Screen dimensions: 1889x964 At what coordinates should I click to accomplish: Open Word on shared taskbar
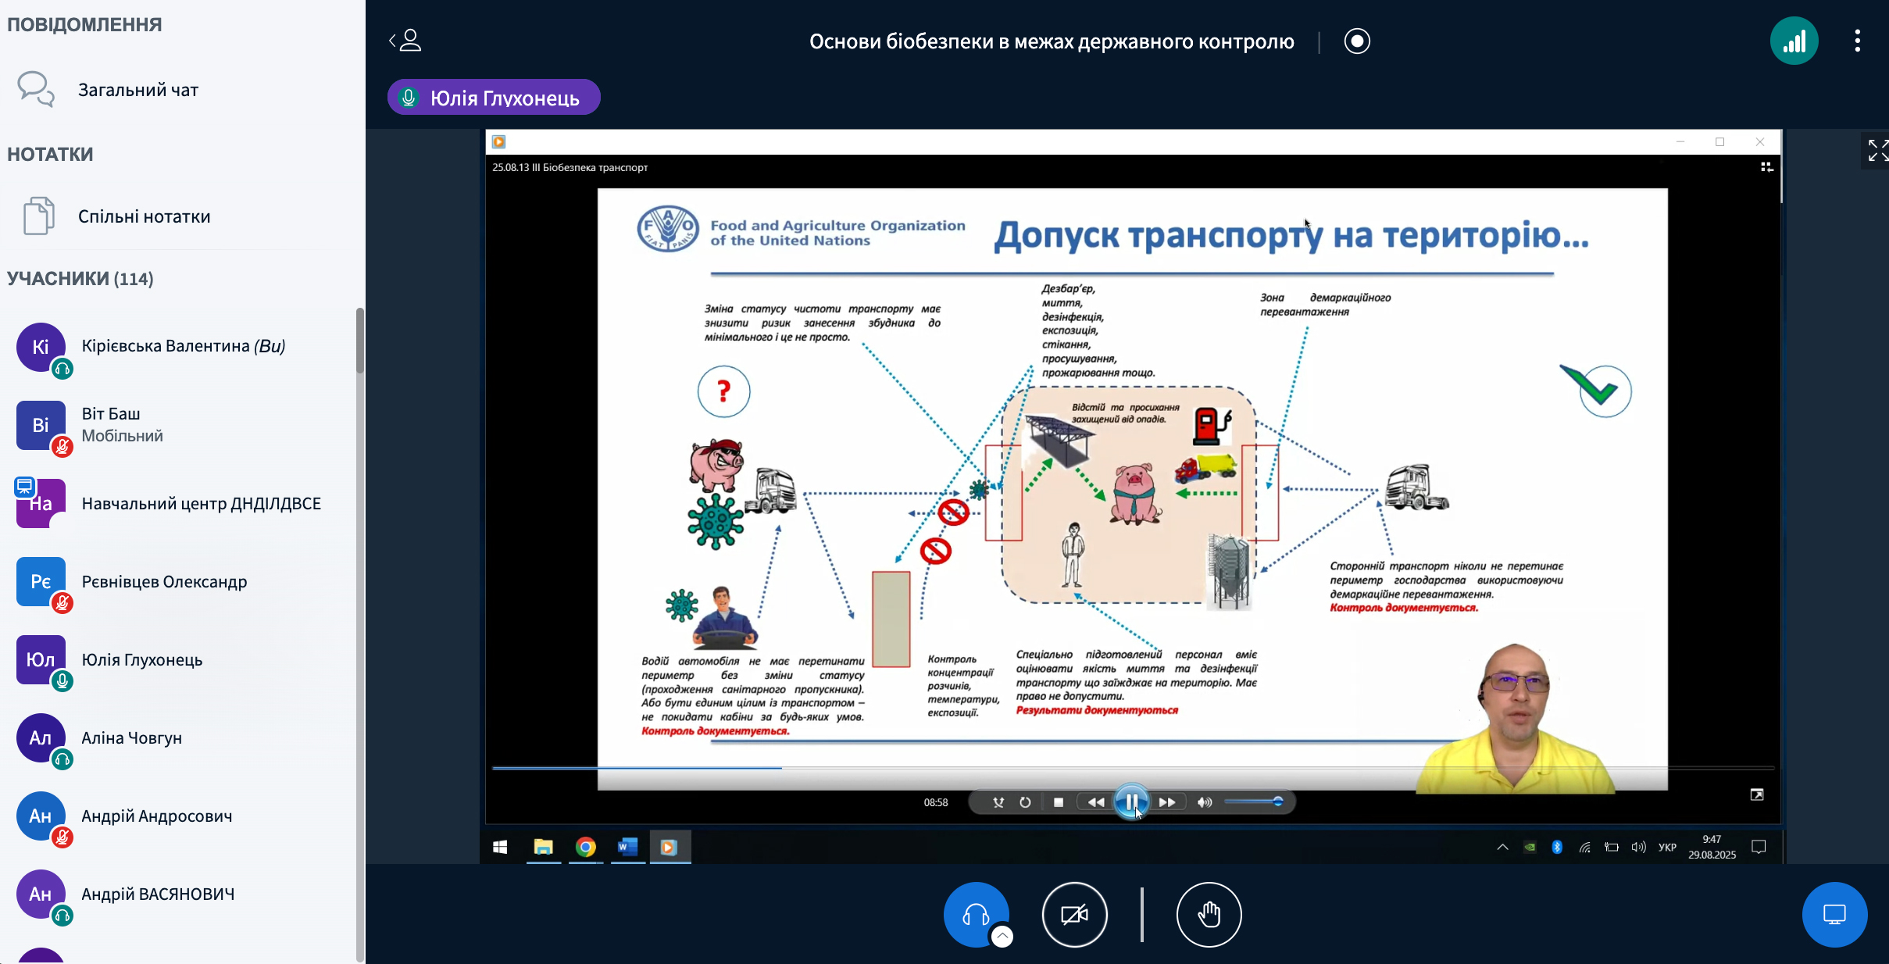pyautogui.click(x=627, y=847)
